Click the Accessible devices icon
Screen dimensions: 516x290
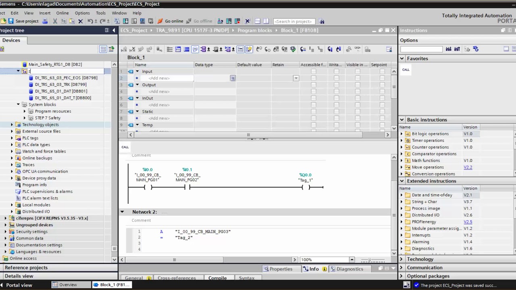coord(220,21)
